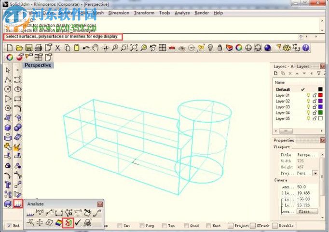
Task: Click the Cut scissors icon
Action: (57, 48)
